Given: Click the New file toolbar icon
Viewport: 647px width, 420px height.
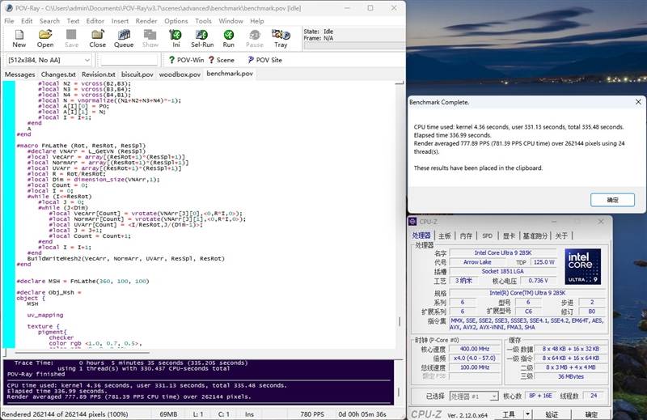Looking at the screenshot, I should tap(19, 37).
